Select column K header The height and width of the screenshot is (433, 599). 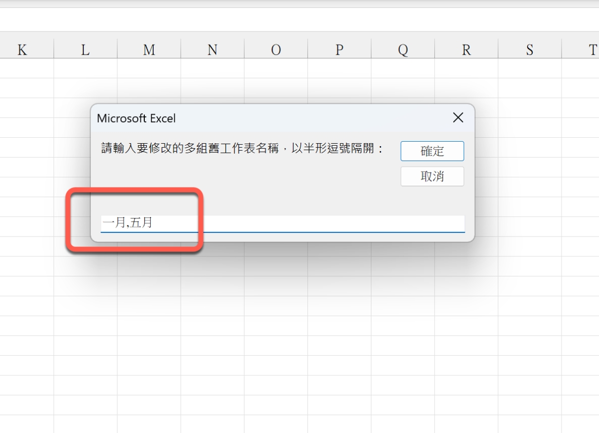click(x=26, y=49)
